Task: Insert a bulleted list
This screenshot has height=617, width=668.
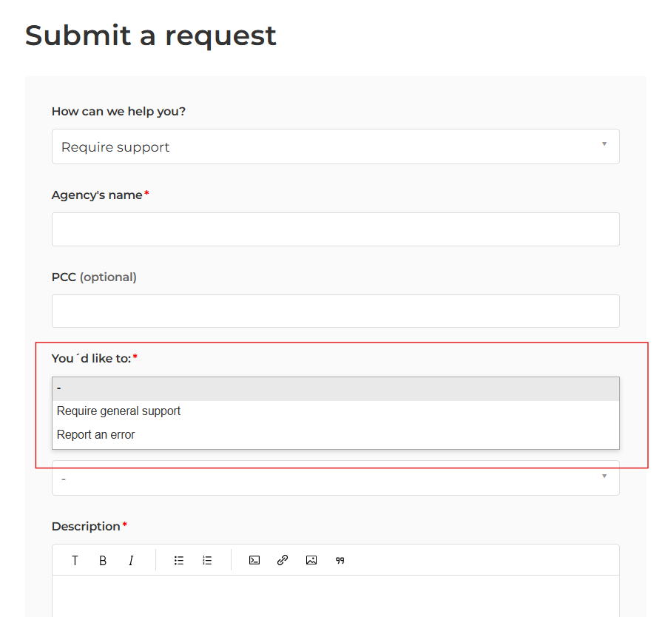Action: (x=179, y=561)
